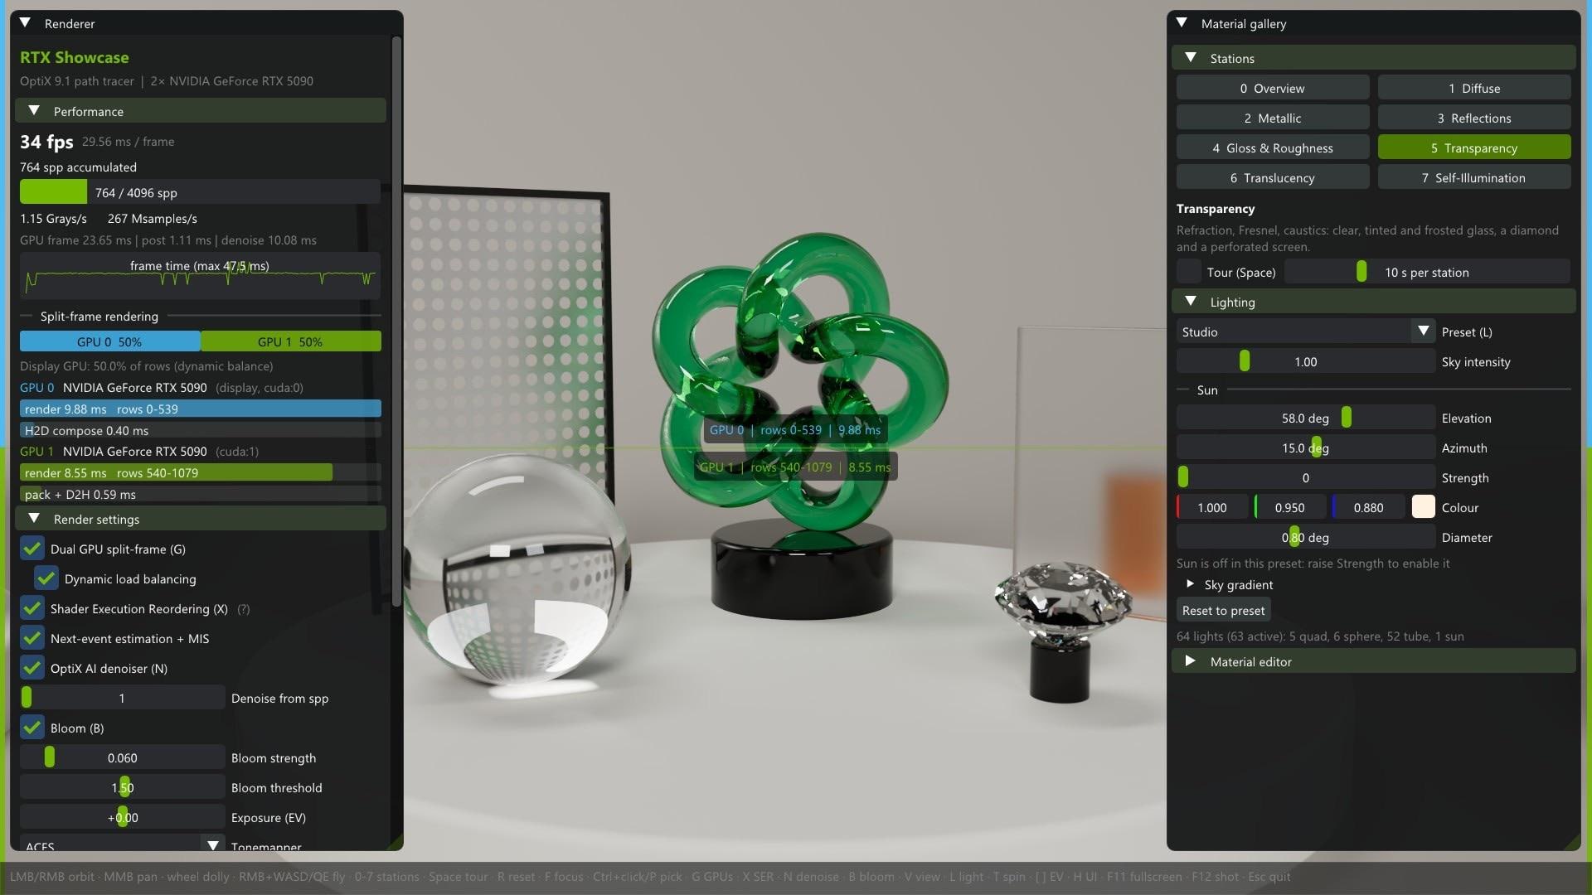Click the Exposure (EV) slider
Viewport: 1592px width, 895px height.
(x=122, y=817)
